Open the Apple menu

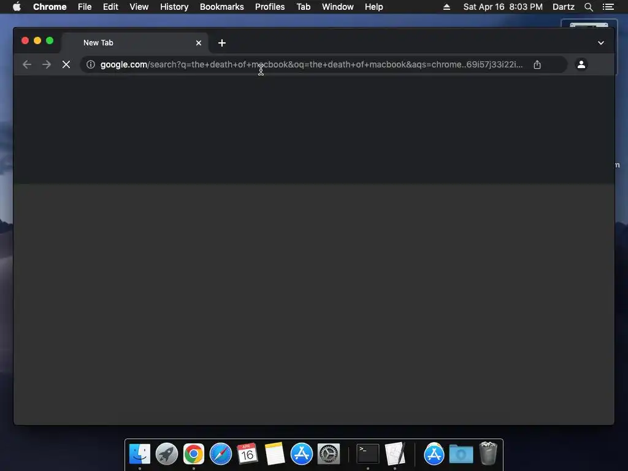pos(17,7)
